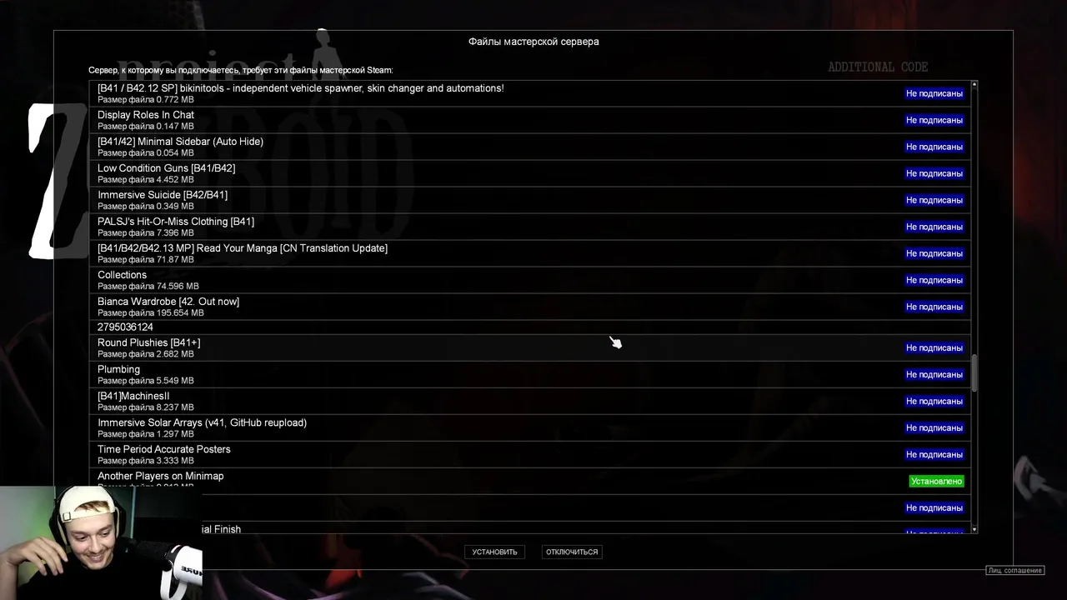Select the 2795036124 workshop ID row
The image size is (1067, 600).
point(530,327)
